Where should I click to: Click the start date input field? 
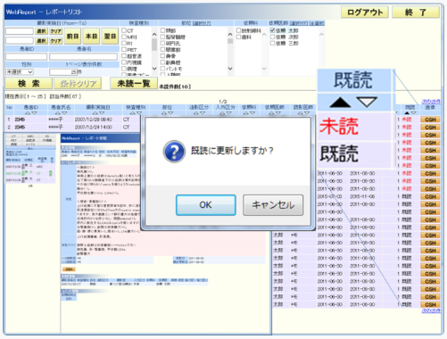pos(20,31)
